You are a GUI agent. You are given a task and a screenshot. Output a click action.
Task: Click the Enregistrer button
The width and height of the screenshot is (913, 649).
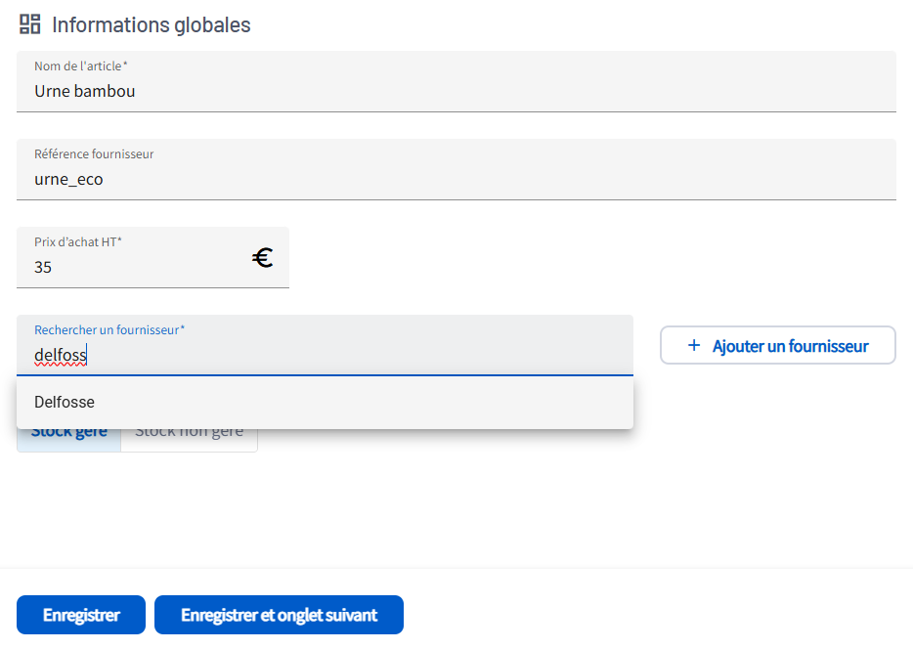coord(81,615)
